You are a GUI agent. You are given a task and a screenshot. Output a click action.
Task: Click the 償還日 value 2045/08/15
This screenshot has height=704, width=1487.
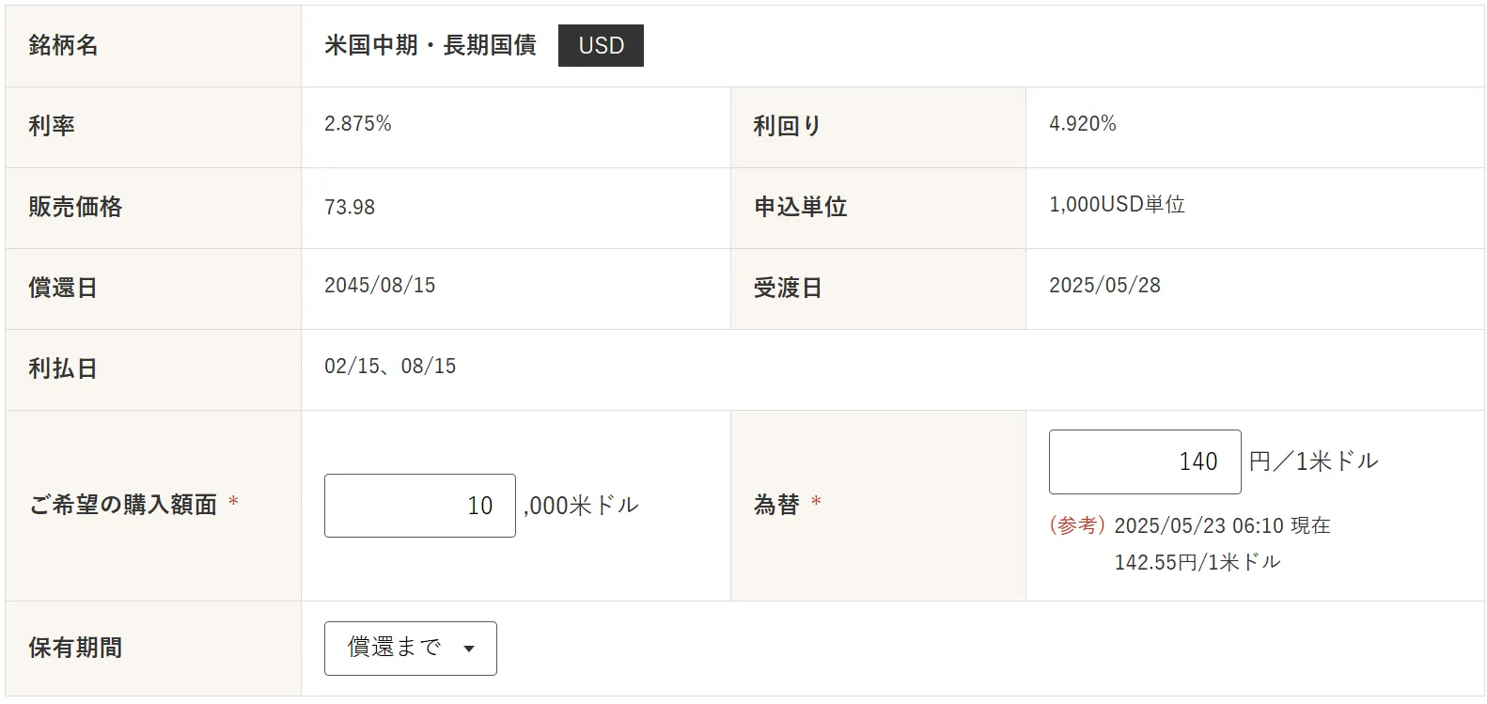tap(380, 285)
